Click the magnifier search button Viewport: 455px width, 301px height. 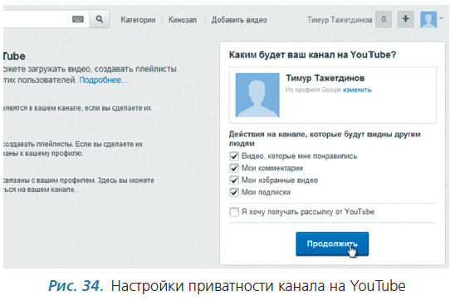(100, 19)
